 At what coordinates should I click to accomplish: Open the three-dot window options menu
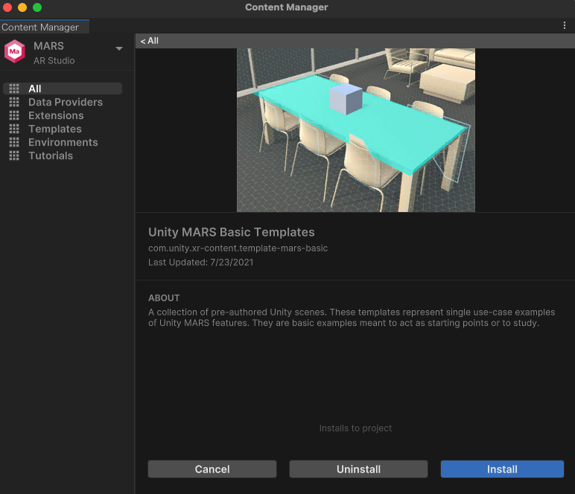click(565, 25)
